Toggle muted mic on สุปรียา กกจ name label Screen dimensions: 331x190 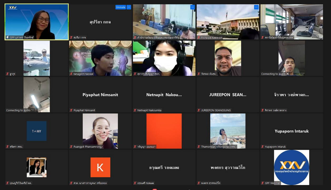coord(71,37)
